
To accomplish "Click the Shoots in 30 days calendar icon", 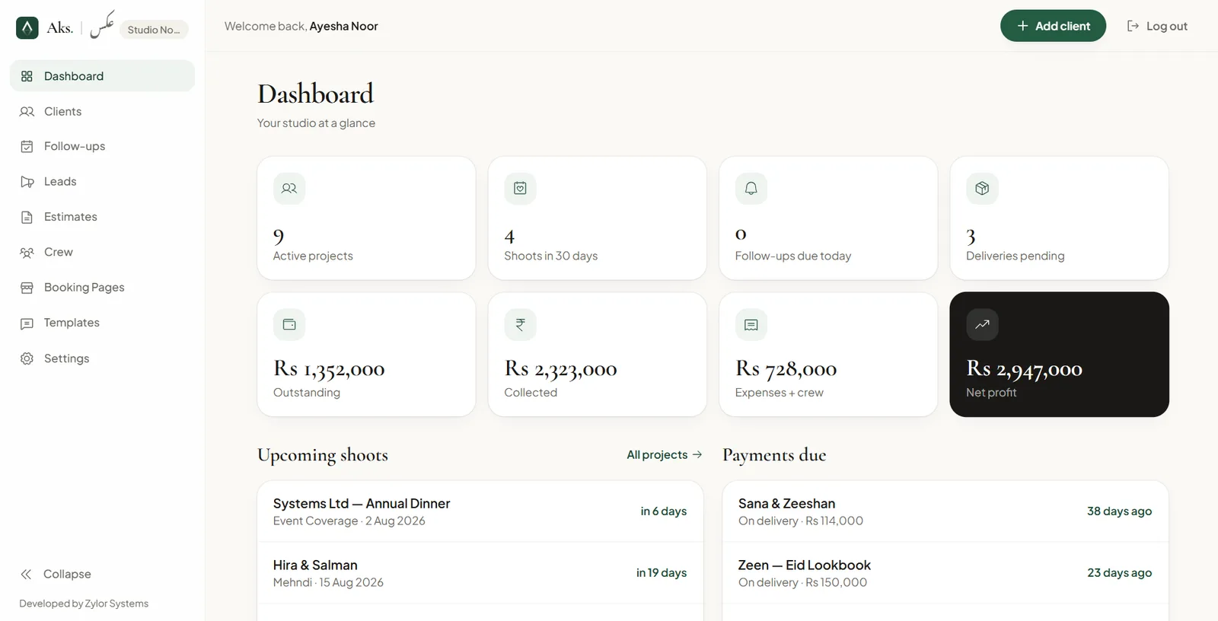I will click(520, 189).
